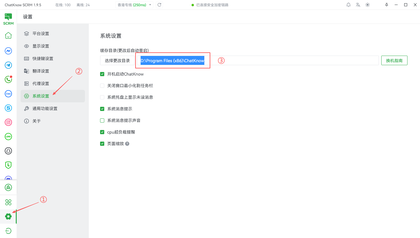This screenshot has height=238, width=420.
Task: Open the Instagram icon in sidebar
Action: (x=8, y=122)
